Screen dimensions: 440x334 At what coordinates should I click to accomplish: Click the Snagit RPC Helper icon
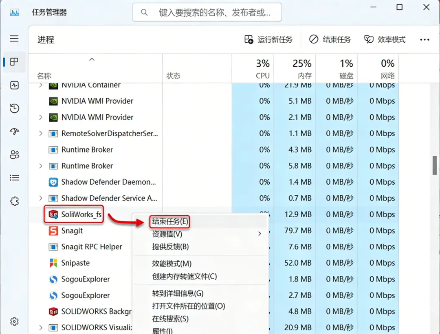point(53,247)
